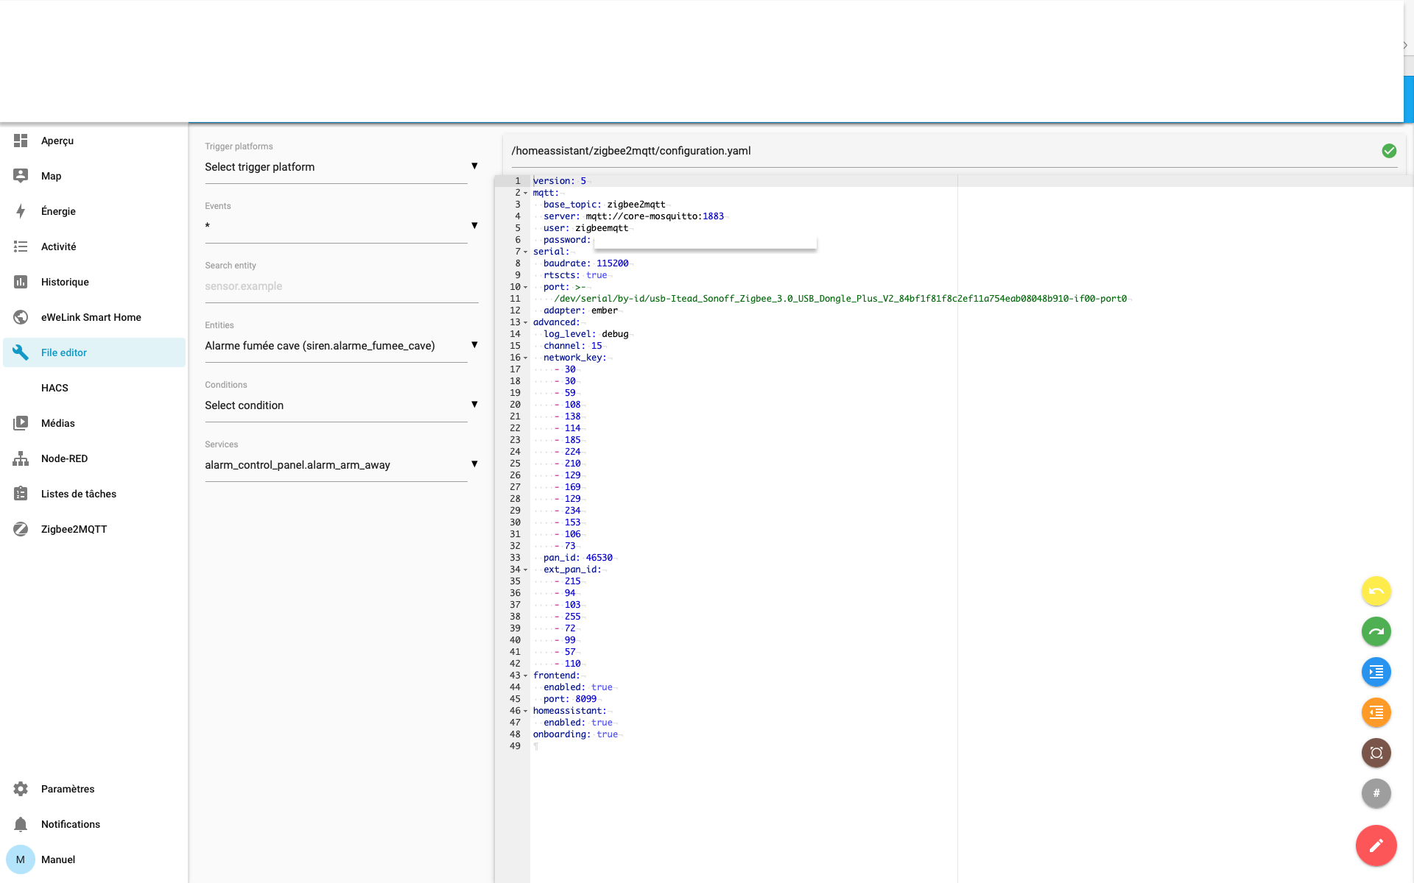Click the grey hash comment button
This screenshot has height=883, width=1414.
point(1376,793)
